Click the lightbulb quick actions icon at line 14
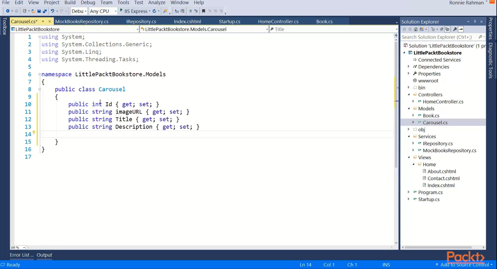The image size is (497, 269). click(34, 133)
